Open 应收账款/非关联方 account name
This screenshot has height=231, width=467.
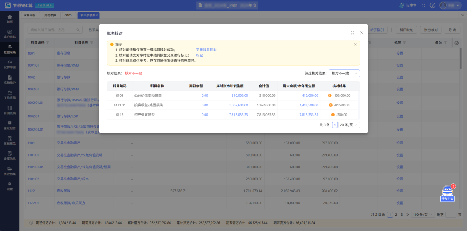pyautogui.click(x=71, y=203)
